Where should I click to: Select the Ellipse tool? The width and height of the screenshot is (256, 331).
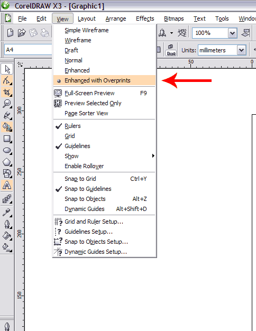[x=7, y=150]
